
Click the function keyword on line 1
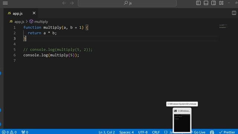[32, 27]
